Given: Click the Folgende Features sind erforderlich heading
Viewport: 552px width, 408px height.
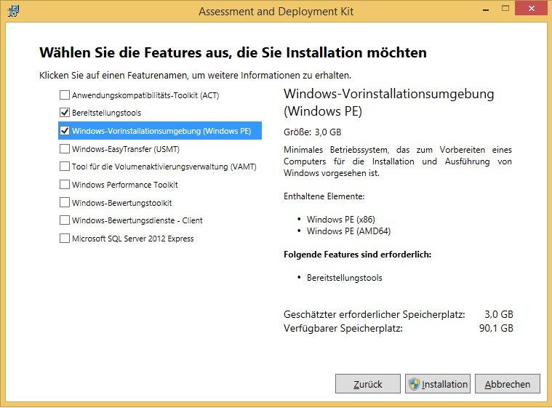Looking at the screenshot, I should tap(357, 254).
